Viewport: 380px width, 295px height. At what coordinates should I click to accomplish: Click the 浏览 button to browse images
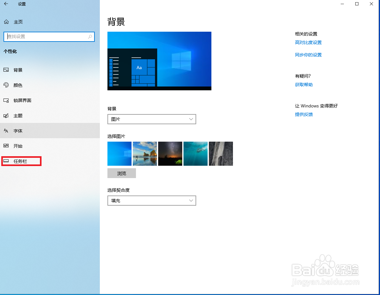click(121, 173)
